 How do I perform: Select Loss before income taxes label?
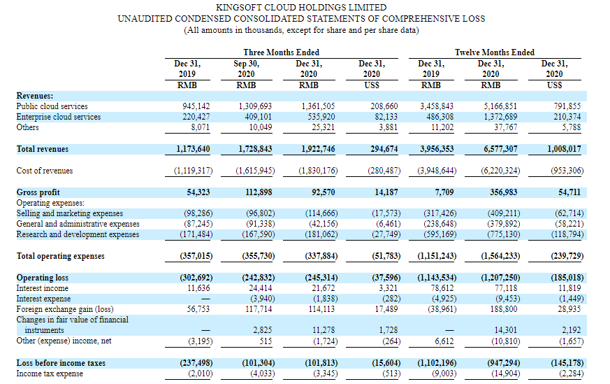pos(61,363)
